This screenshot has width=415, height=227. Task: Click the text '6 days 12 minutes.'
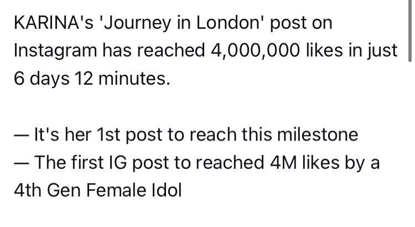click(x=92, y=79)
